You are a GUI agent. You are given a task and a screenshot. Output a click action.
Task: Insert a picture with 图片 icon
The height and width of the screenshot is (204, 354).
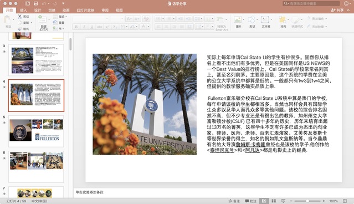coord(238,22)
